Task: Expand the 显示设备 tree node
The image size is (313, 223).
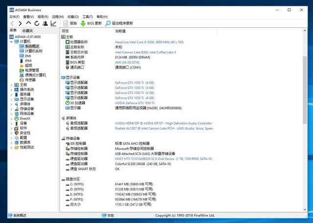Action: [x=11, y=99]
